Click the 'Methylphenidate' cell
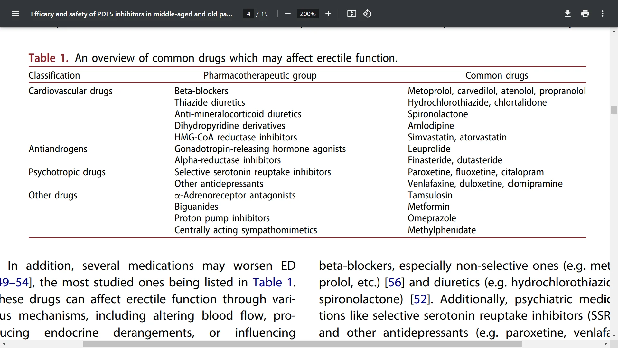 (x=442, y=230)
